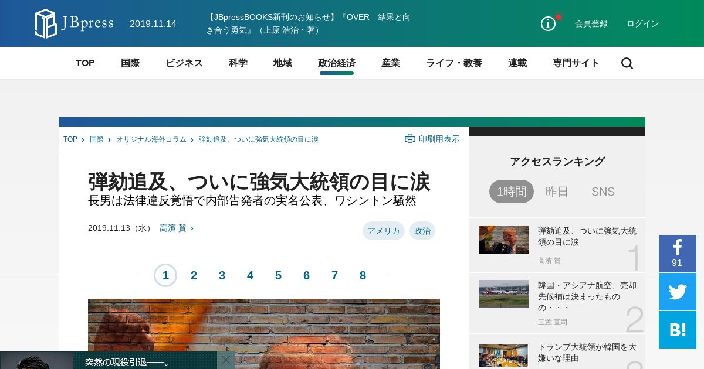Click TOP in the breadcrumb
Viewport: 704px width, 369px height.
click(70, 139)
